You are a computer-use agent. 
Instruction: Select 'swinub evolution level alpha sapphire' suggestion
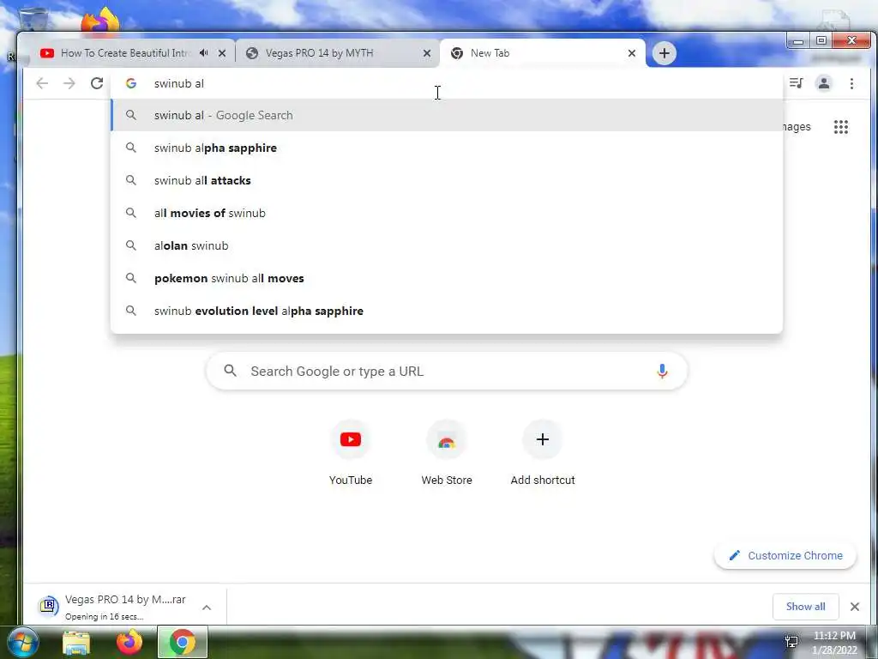tap(447, 311)
